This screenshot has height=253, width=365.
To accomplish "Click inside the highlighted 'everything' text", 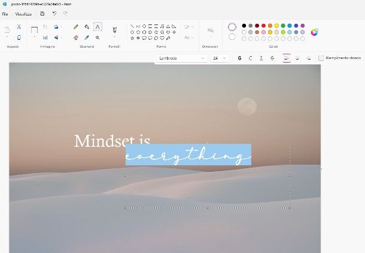I will click(188, 155).
